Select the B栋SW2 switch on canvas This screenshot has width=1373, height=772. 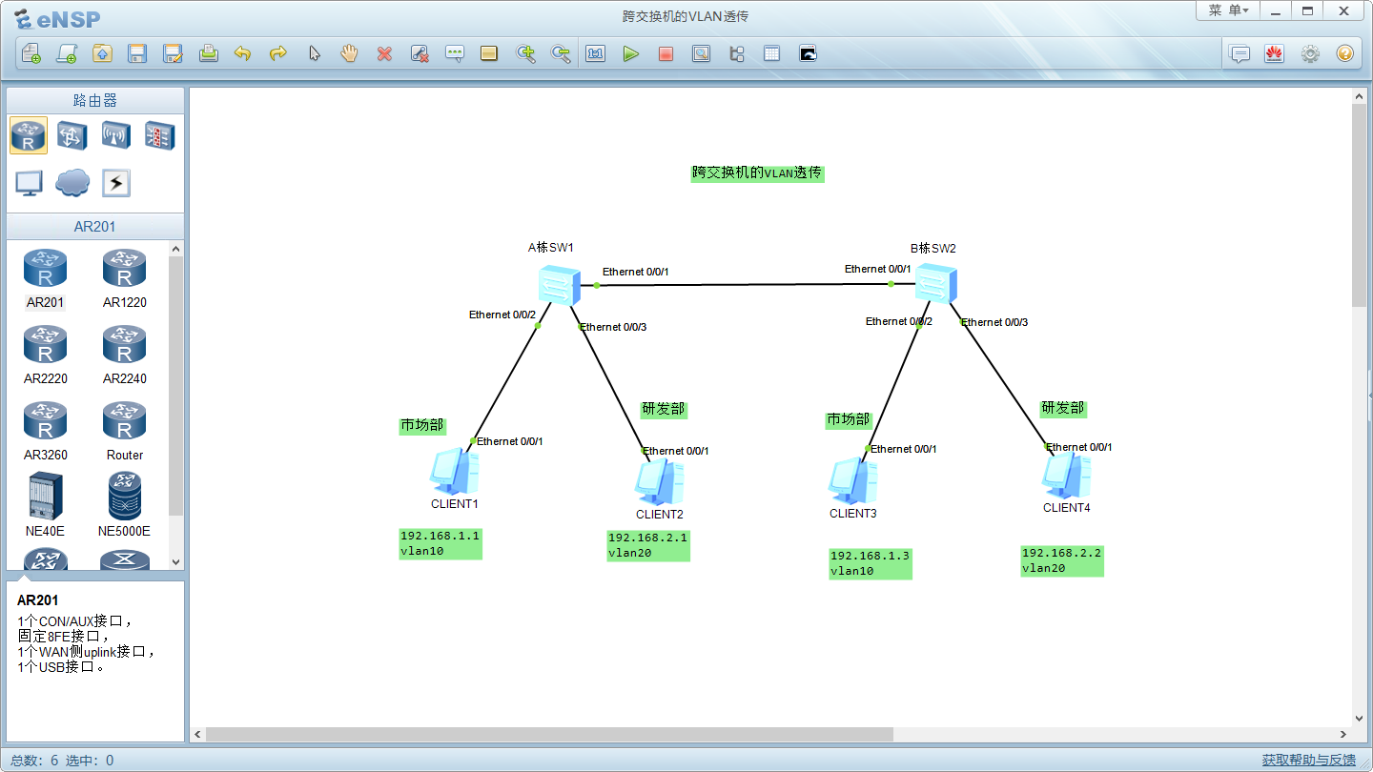pos(936,285)
